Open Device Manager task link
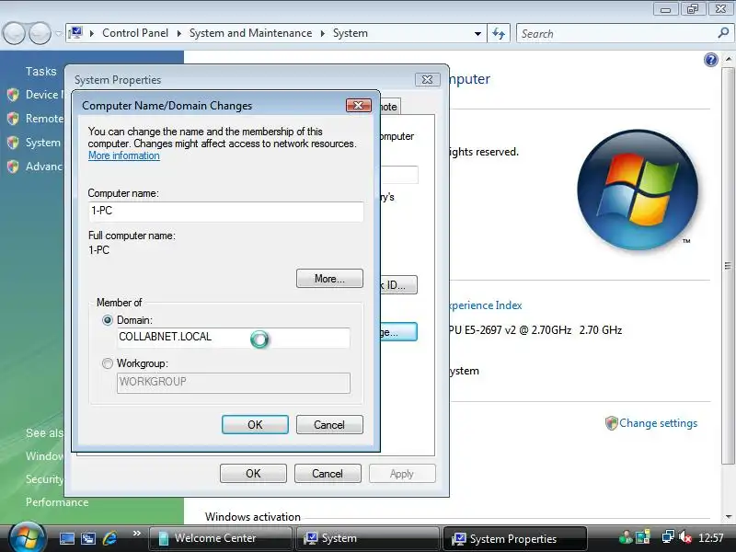The height and width of the screenshot is (552, 736). 44,95
